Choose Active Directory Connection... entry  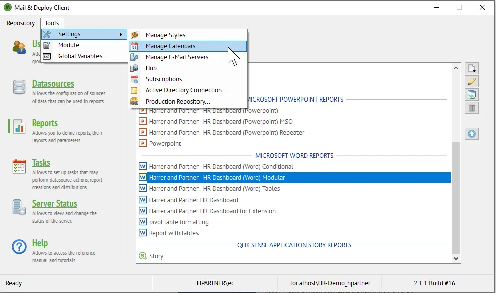[187, 90]
